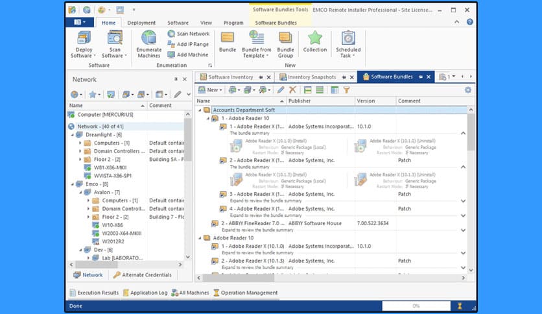Image resolution: width=542 pixels, height=314 pixels.
Task: Collapse the Adobe Reader 10 bundle group
Action: point(200,238)
